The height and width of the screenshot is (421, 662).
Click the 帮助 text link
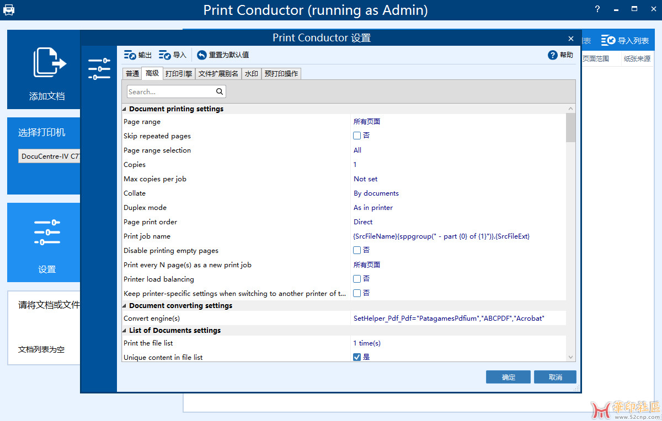point(567,55)
